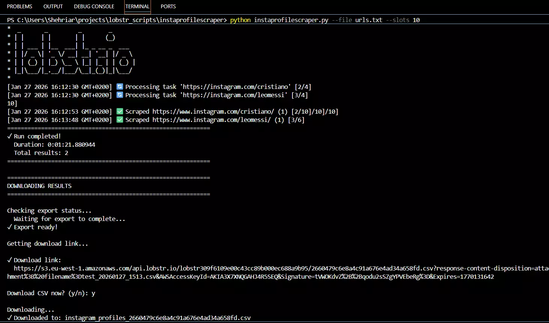The width and height of the screenshot is (549, 323).
Task: Click the checkmark before 'Download link:'
Action: 10,260
